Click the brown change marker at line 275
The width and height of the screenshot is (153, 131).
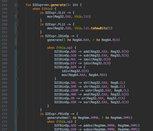point(15,122)
